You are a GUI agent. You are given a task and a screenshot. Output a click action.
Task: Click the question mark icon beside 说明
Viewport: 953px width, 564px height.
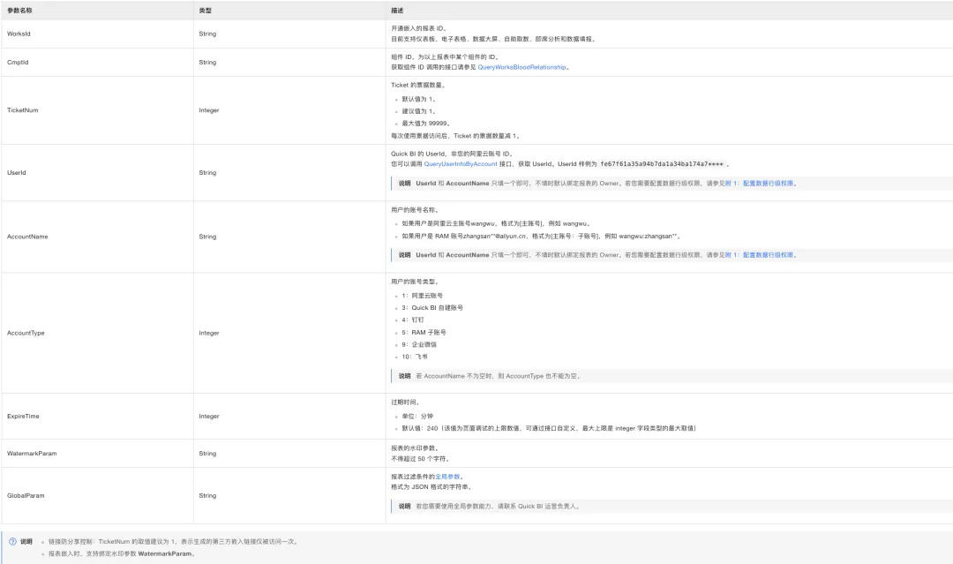coord(12,542)
